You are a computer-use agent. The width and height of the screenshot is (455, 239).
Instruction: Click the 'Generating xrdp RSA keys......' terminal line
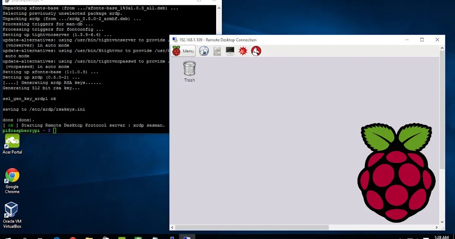[52, 83]
